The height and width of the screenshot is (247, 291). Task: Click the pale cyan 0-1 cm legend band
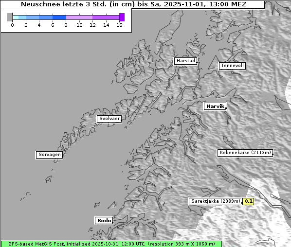[16, 18]
